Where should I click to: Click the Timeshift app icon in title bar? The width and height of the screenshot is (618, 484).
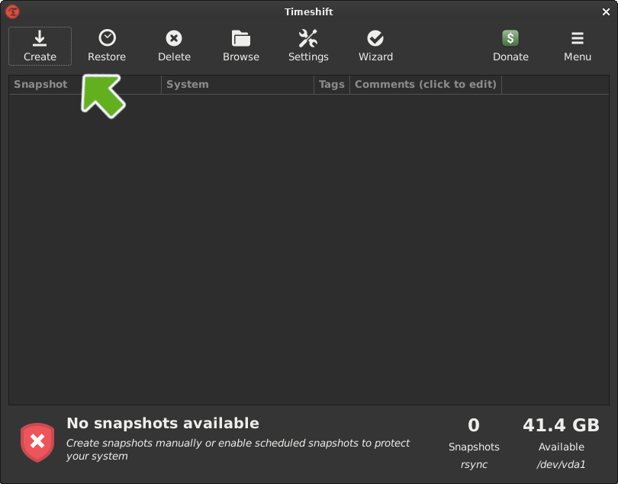pyautogui.click(x=12, y=11)
